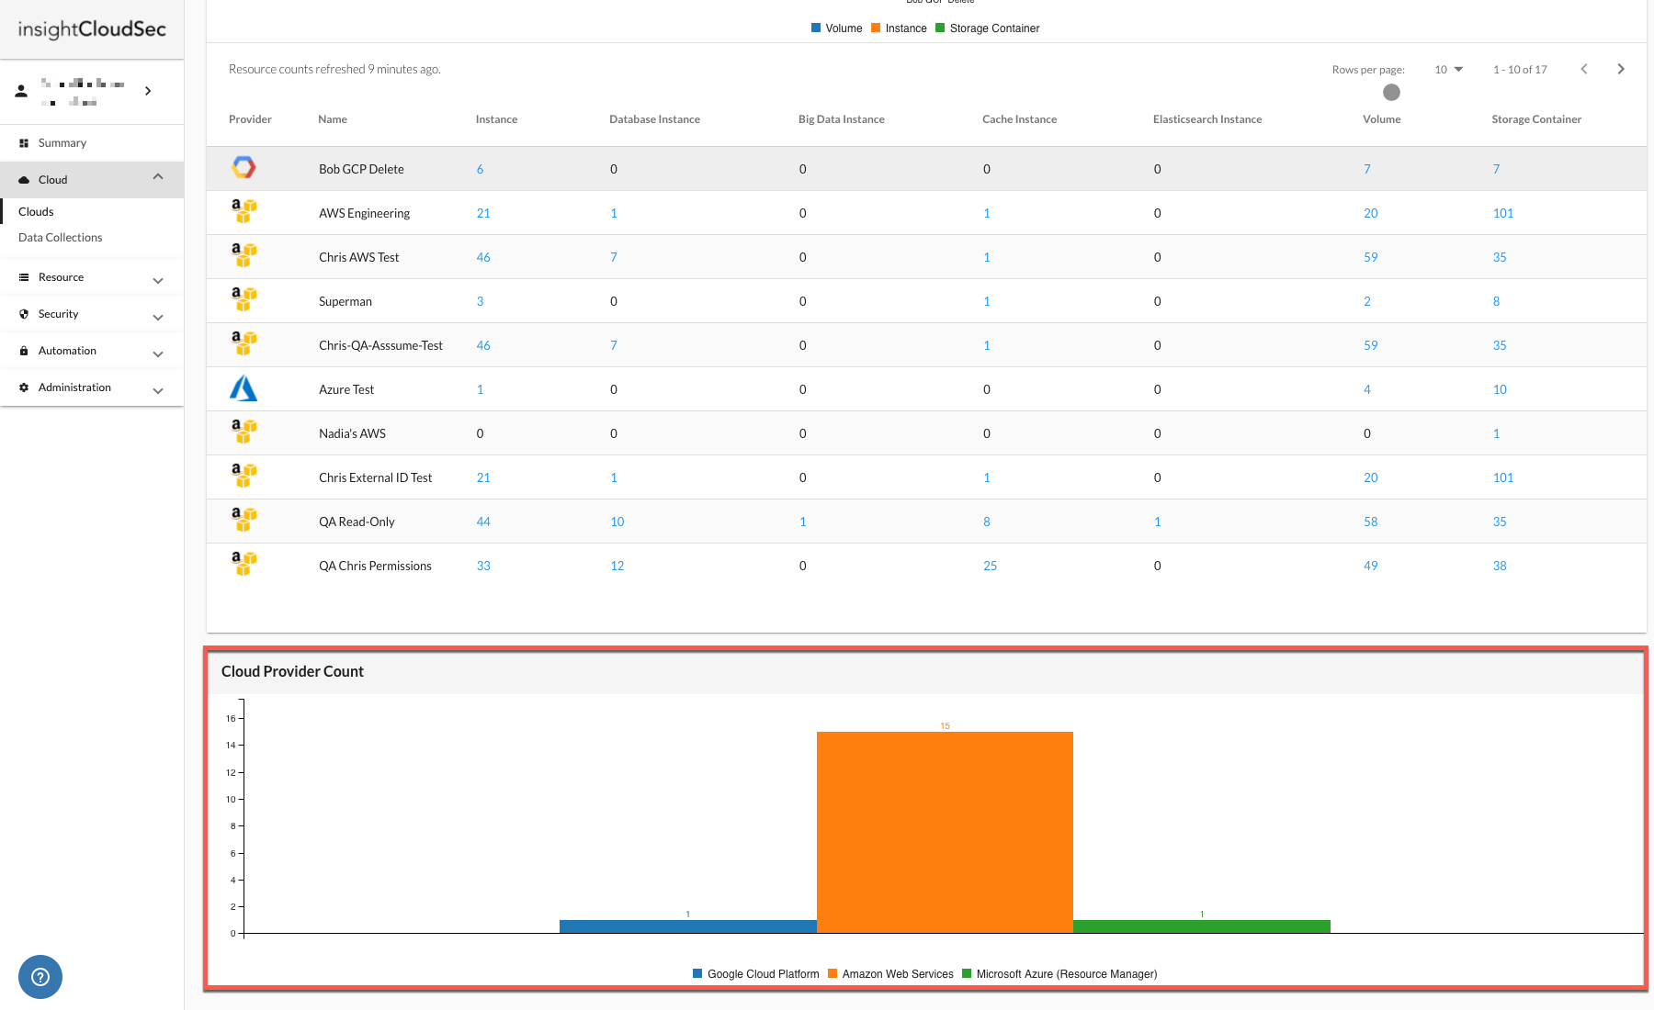Screen dimensions: 1654x1010
Task: Open Chris AWS Test volume count 59
Action: point(1371,258)
